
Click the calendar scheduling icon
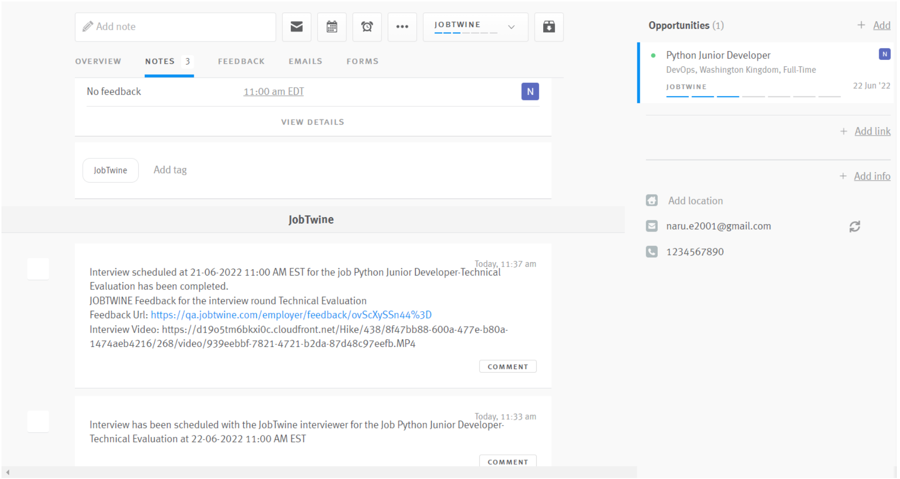click(332, 27)
